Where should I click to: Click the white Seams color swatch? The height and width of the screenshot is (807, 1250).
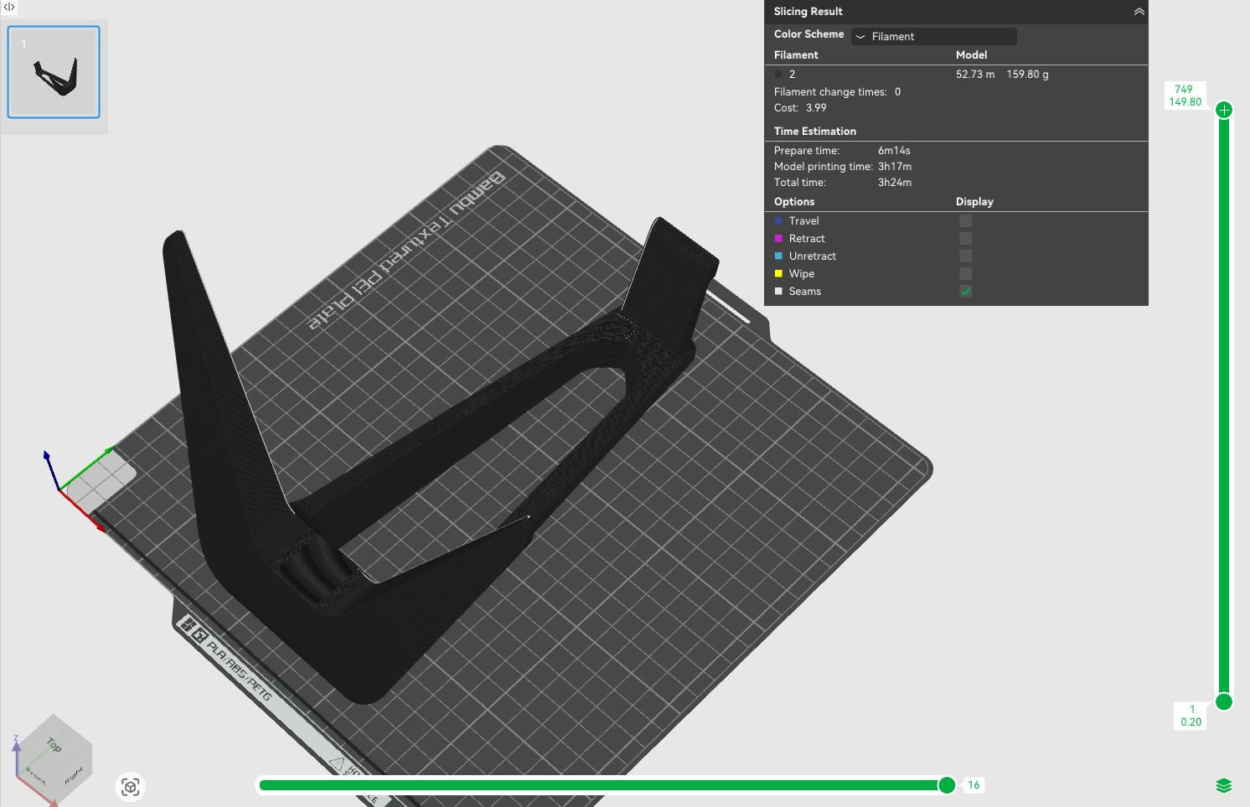[778, 292]
